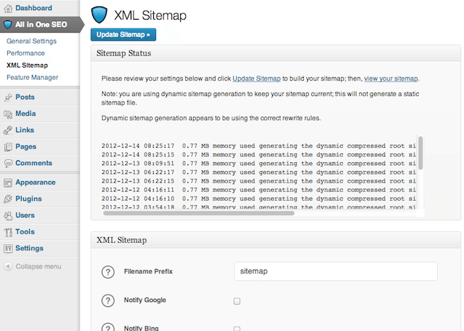The height and width of the screenshot is (331, 464).
Task: Click the Comments speech bubble icon
Action: tap(8, 163)
